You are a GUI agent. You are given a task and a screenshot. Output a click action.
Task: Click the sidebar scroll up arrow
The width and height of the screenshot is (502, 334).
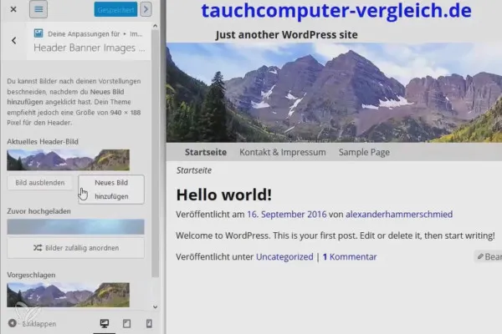click(156, 26)
